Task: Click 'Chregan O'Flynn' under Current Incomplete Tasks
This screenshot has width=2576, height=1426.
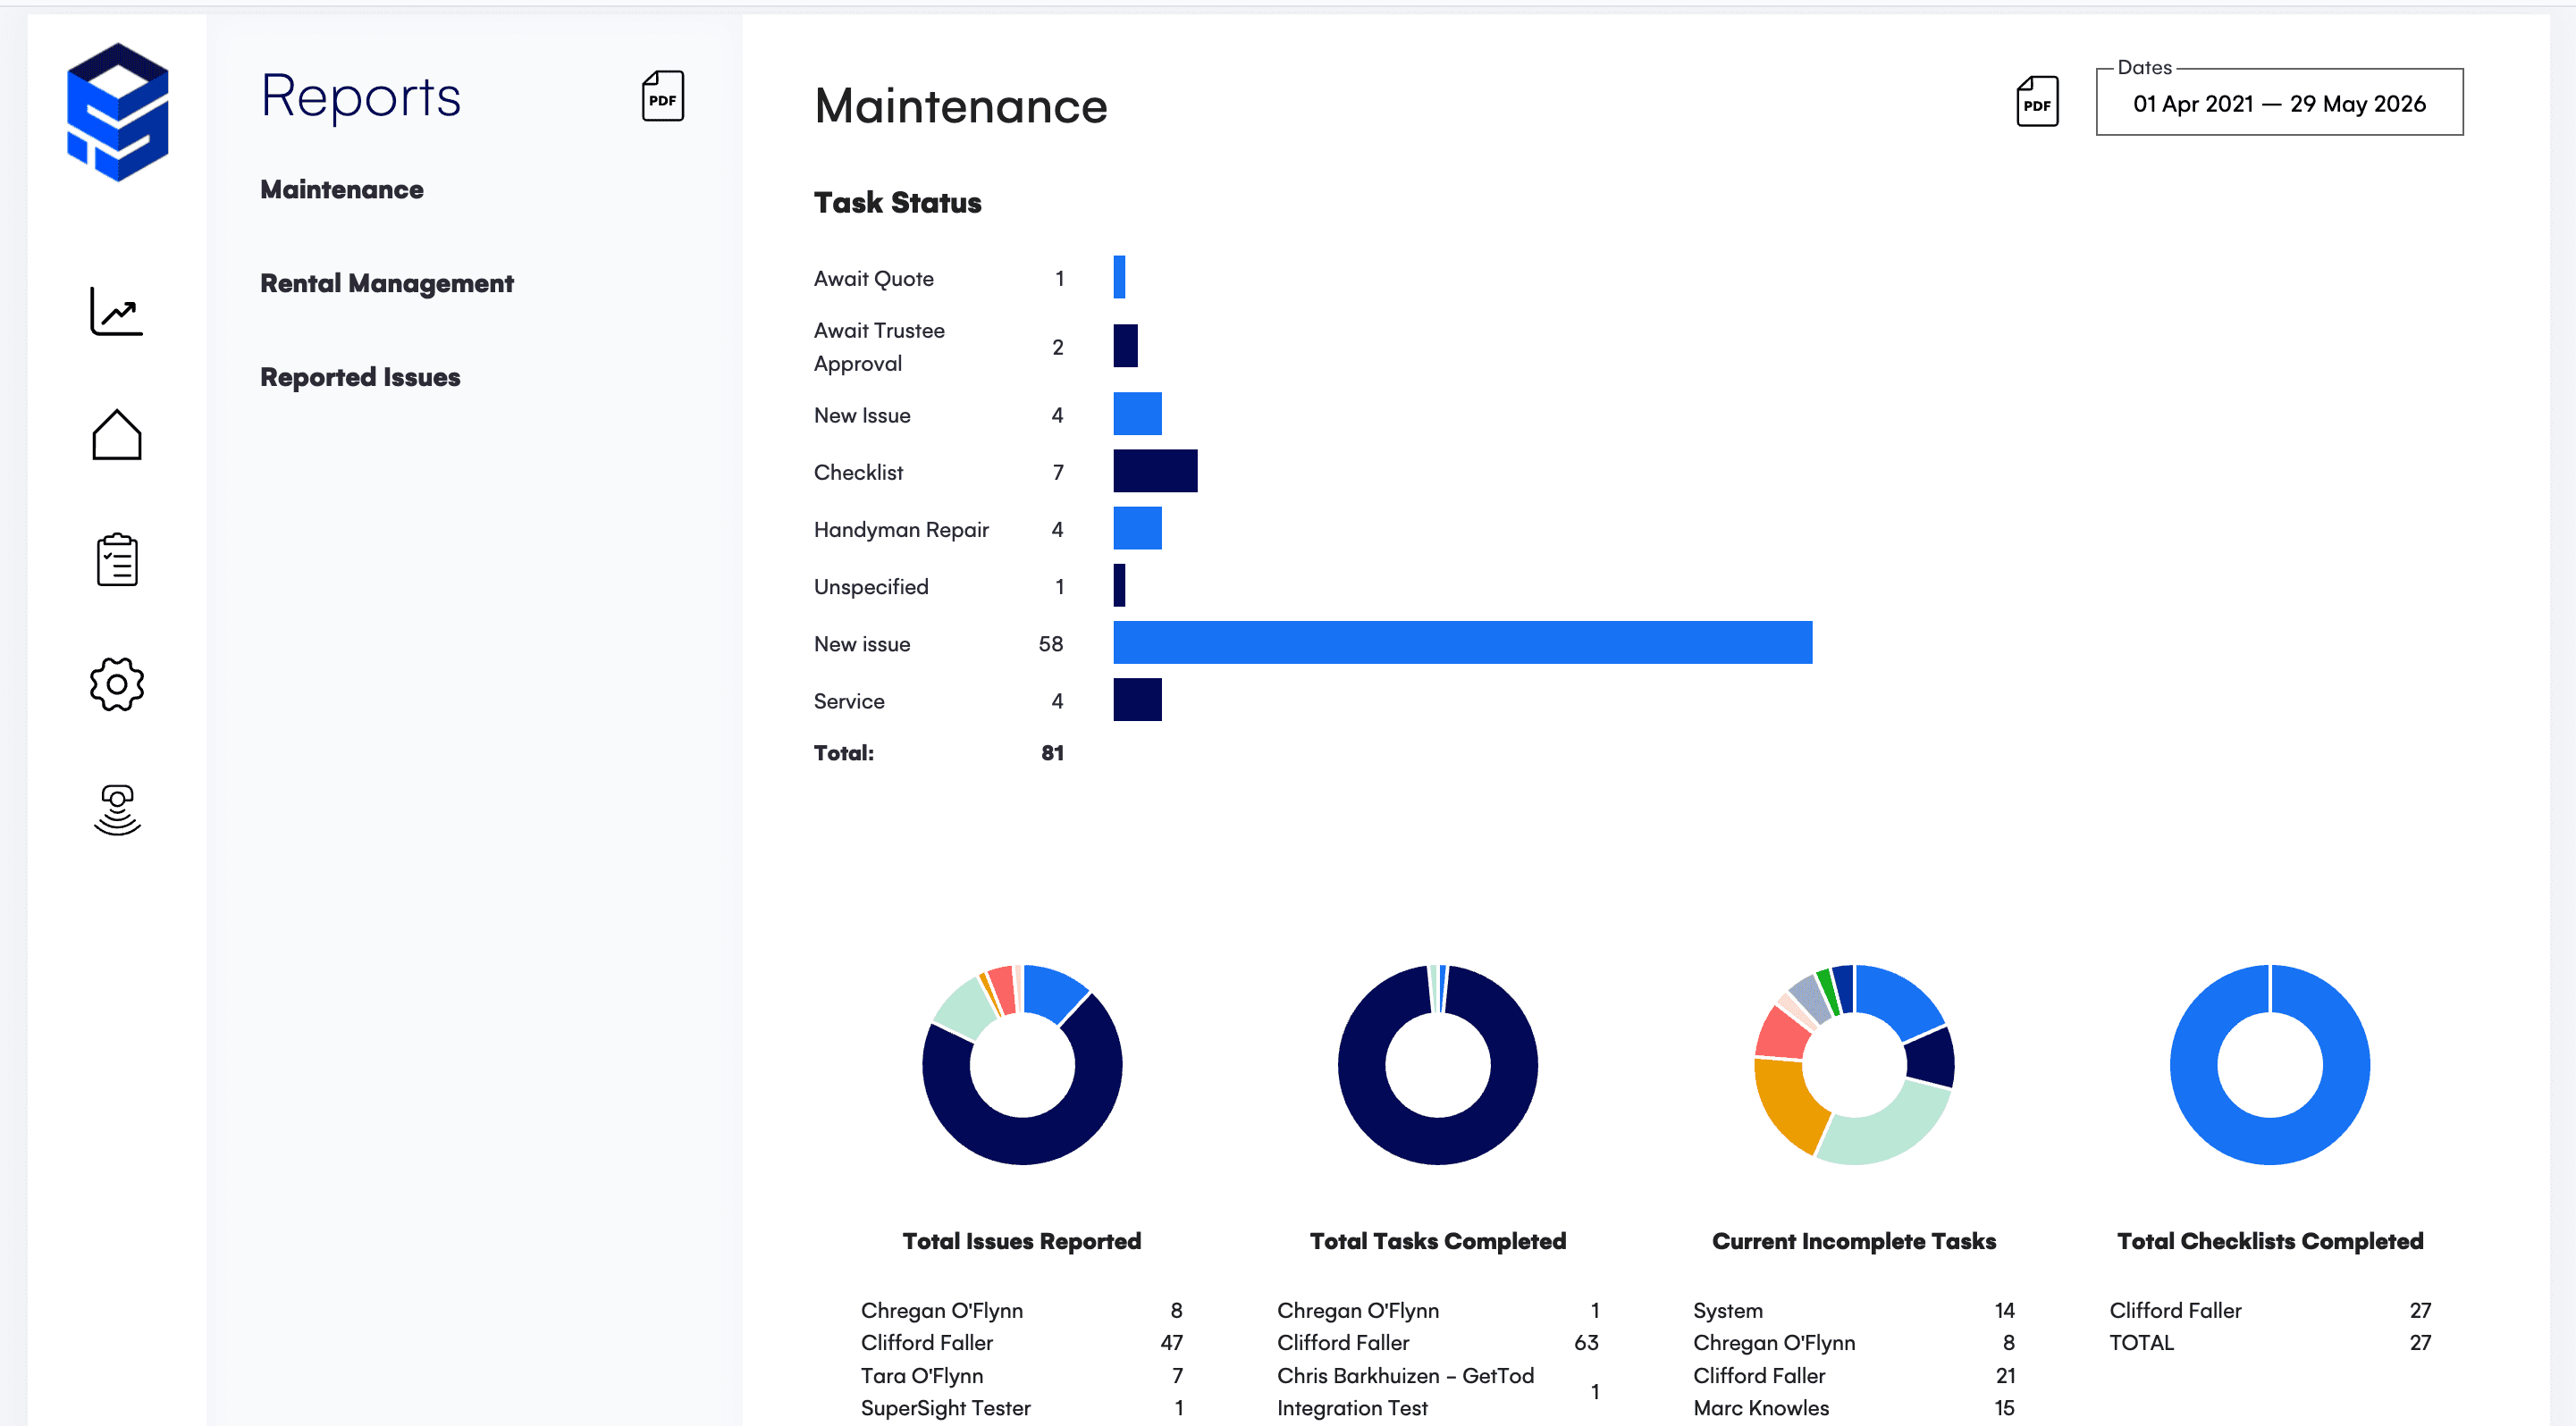Action: click(1774, 1343)
